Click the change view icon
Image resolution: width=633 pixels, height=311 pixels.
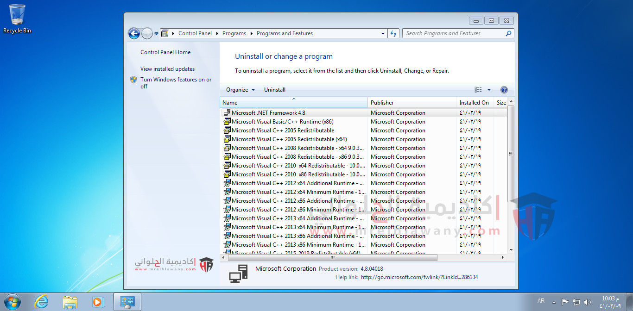pyautogui.click(x=478, y=90)
